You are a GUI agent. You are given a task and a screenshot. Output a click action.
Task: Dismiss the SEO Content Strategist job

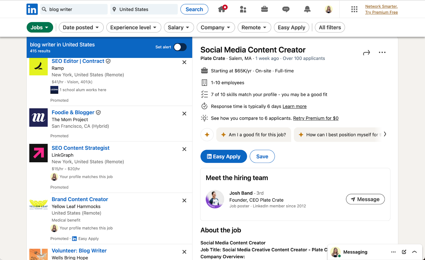point(184,149)
